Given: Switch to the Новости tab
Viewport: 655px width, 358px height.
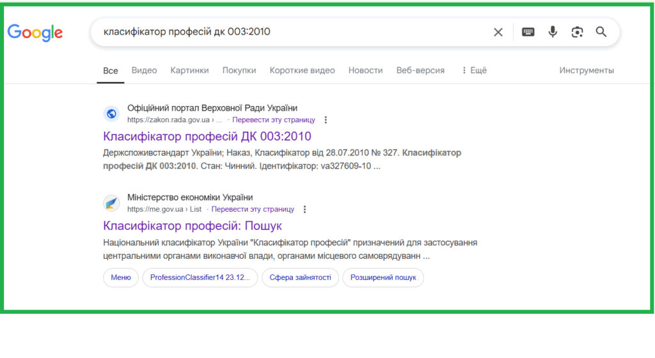Looking at the screenshot, I should (365, 70).
